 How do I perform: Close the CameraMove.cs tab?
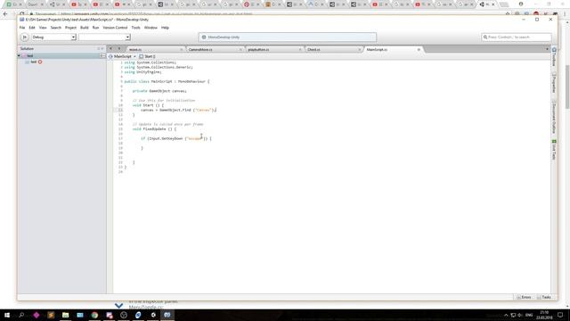[240, 50]
